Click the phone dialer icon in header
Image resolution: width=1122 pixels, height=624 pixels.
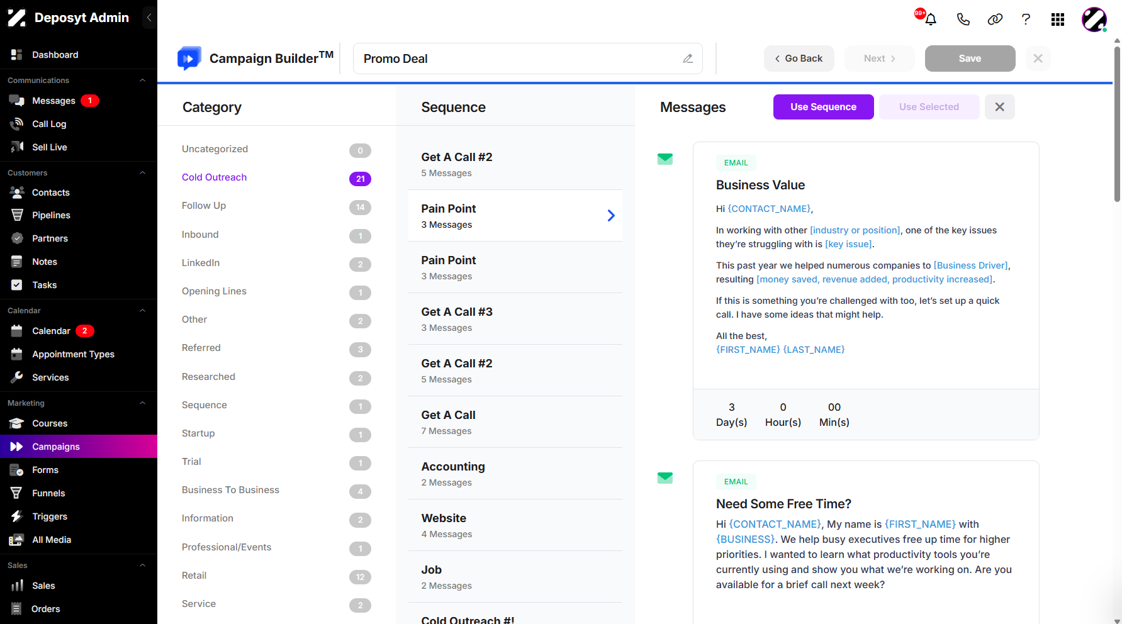[963, 19]
